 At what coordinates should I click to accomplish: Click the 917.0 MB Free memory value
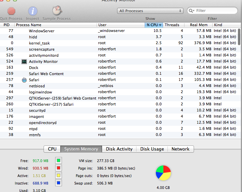[x=41, y=161]
